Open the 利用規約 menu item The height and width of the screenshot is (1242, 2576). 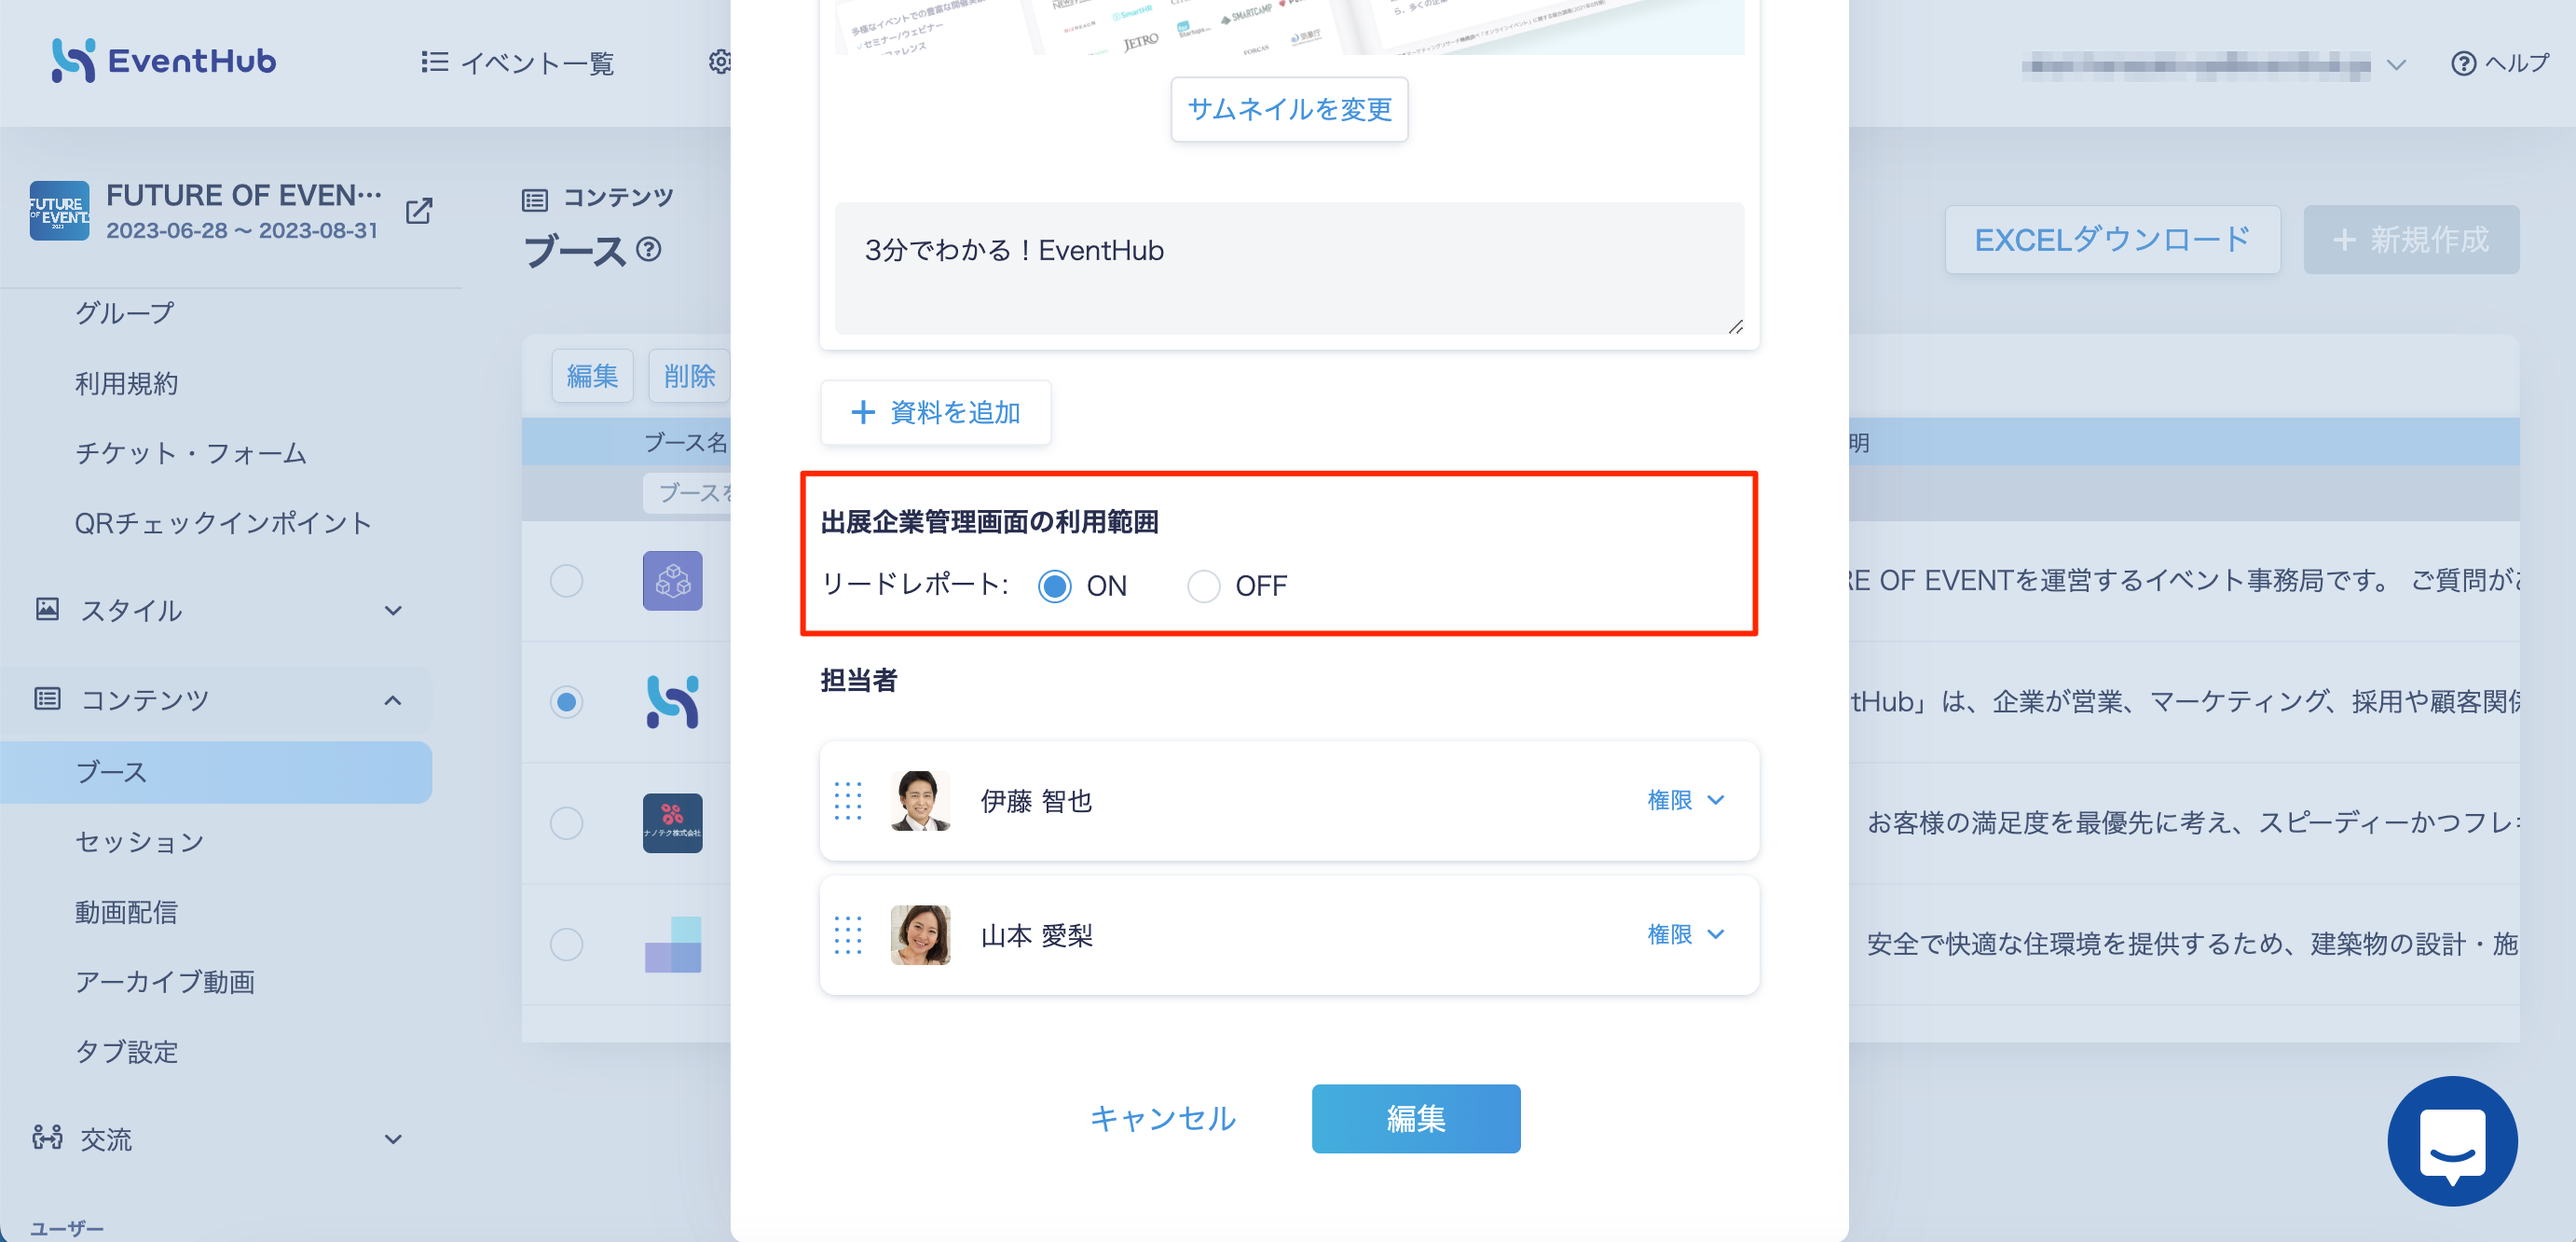pos(126,383)
